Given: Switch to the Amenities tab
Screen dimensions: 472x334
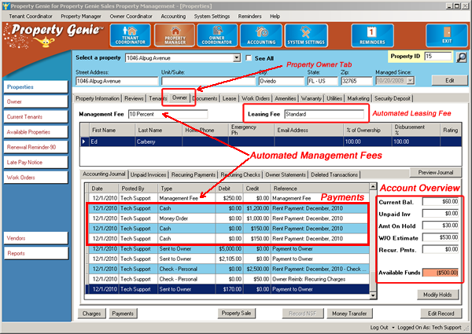Looking at the screenshot, I should 285,98.
